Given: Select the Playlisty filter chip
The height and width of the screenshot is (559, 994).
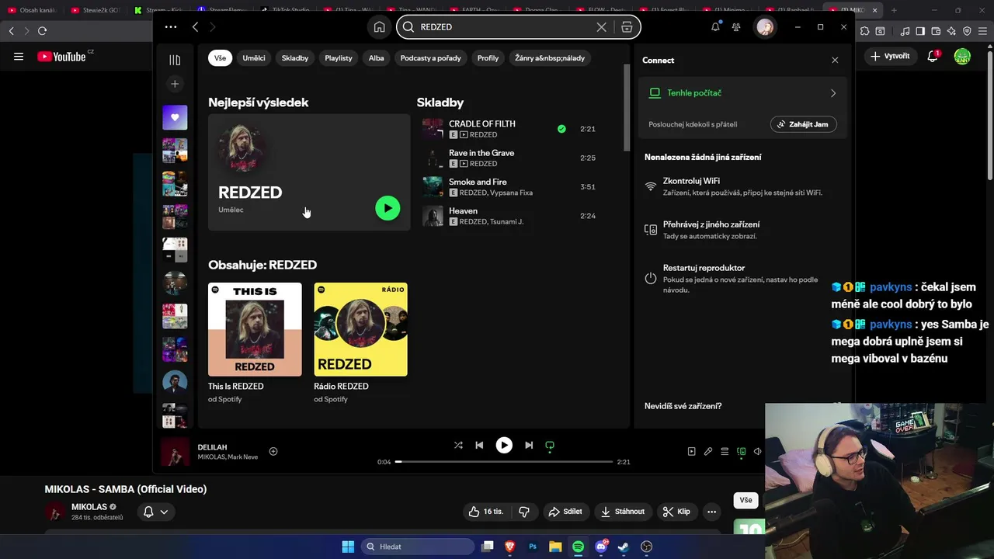Looking at the screenshot, I should tap(339, 58).
